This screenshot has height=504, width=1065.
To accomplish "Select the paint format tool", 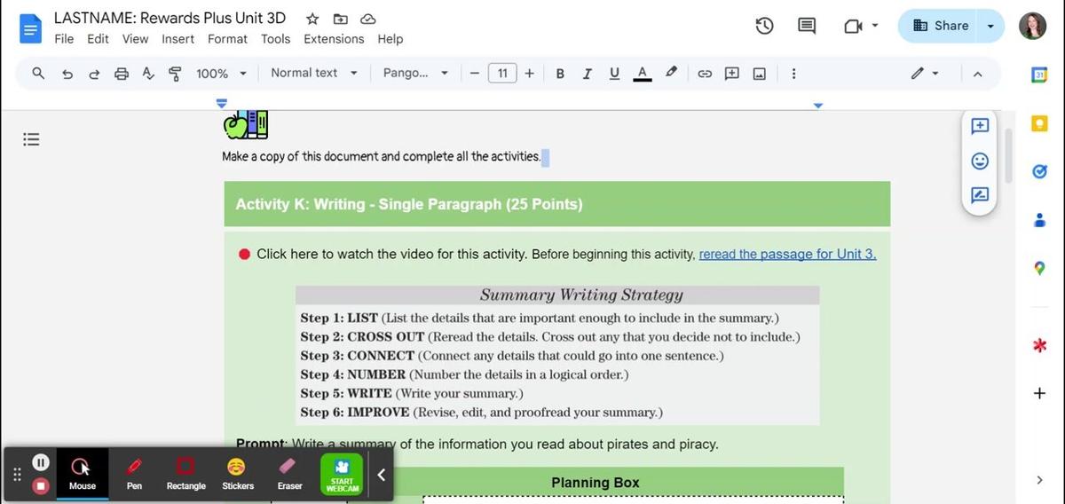I will [175, 74].
